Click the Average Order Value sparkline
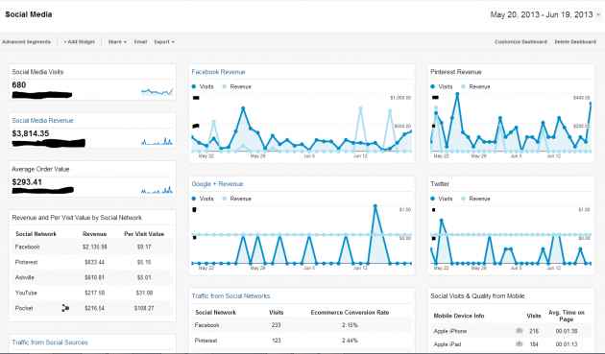Screen dimensions: 605x354 157,190
